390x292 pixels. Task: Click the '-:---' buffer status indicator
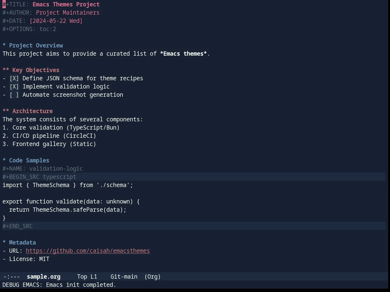pos(12,277)
